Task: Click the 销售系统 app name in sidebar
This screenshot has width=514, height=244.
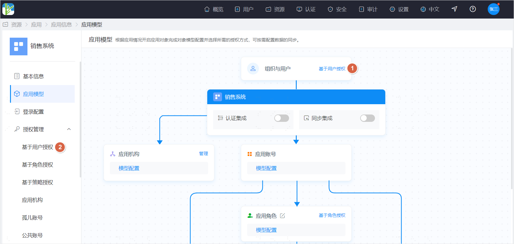Action: click(x=42, y=46)
